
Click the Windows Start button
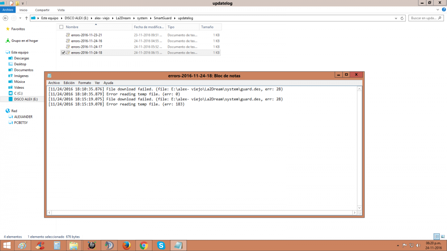tap(7, 245)
